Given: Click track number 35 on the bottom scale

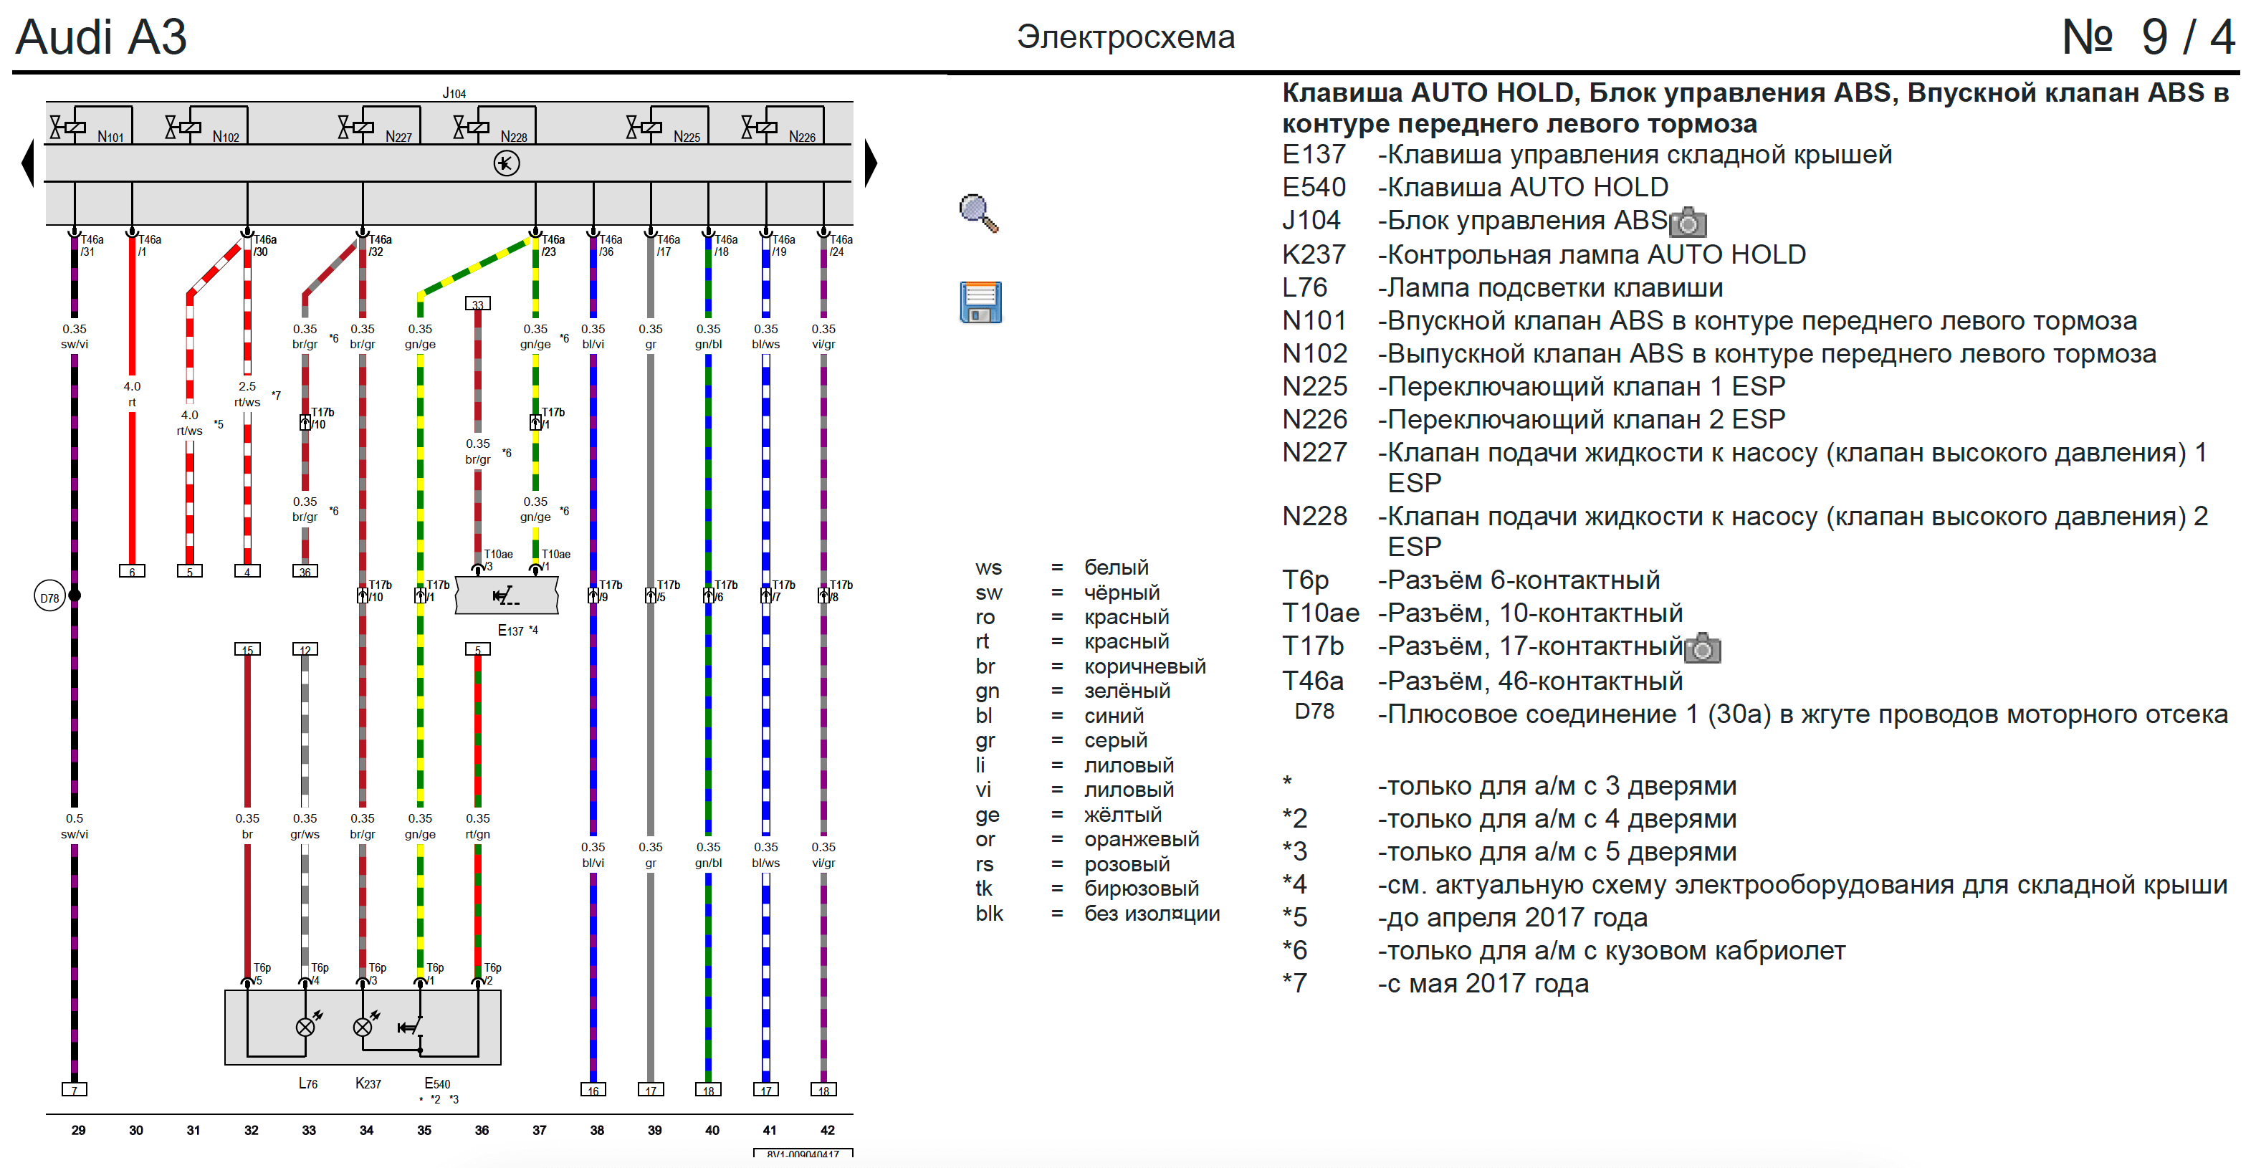Looking at the screenshot, I should (424, 1130).
